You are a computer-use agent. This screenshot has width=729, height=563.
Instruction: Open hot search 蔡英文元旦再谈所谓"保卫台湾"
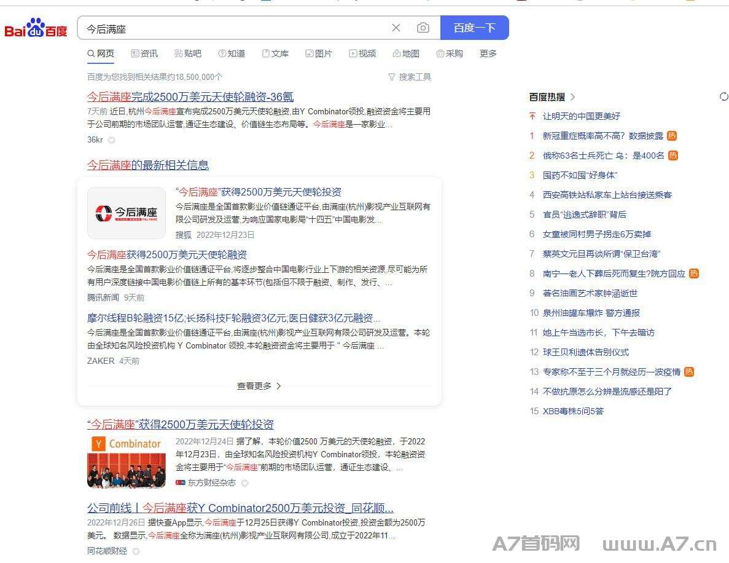click(x=602, y=254)
